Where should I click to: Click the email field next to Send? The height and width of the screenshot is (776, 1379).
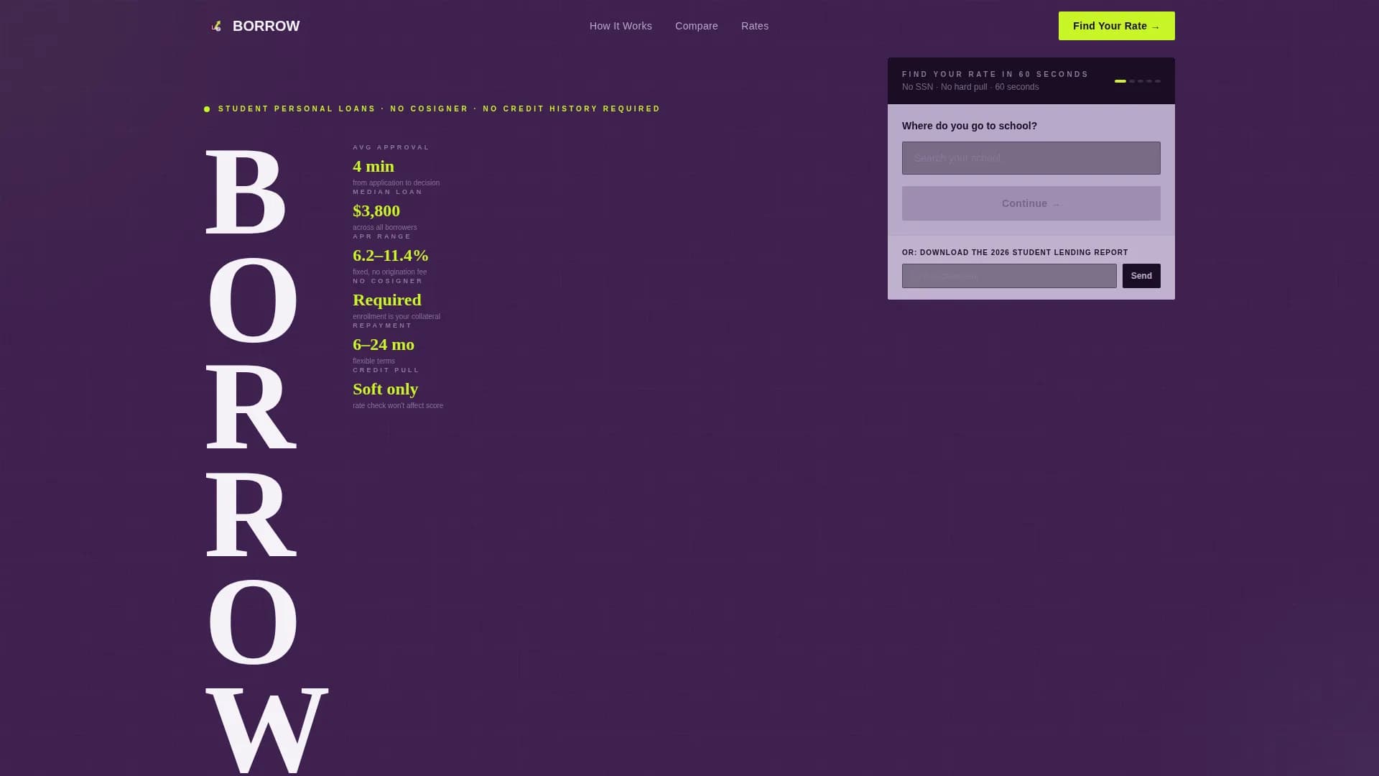(x=1008, y=276)
